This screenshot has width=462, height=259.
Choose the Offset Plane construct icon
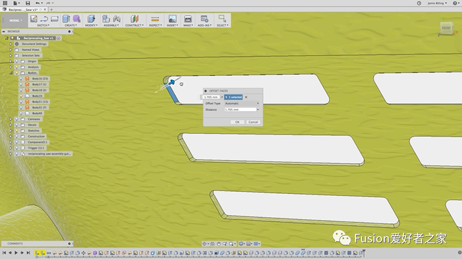point(135,19)
